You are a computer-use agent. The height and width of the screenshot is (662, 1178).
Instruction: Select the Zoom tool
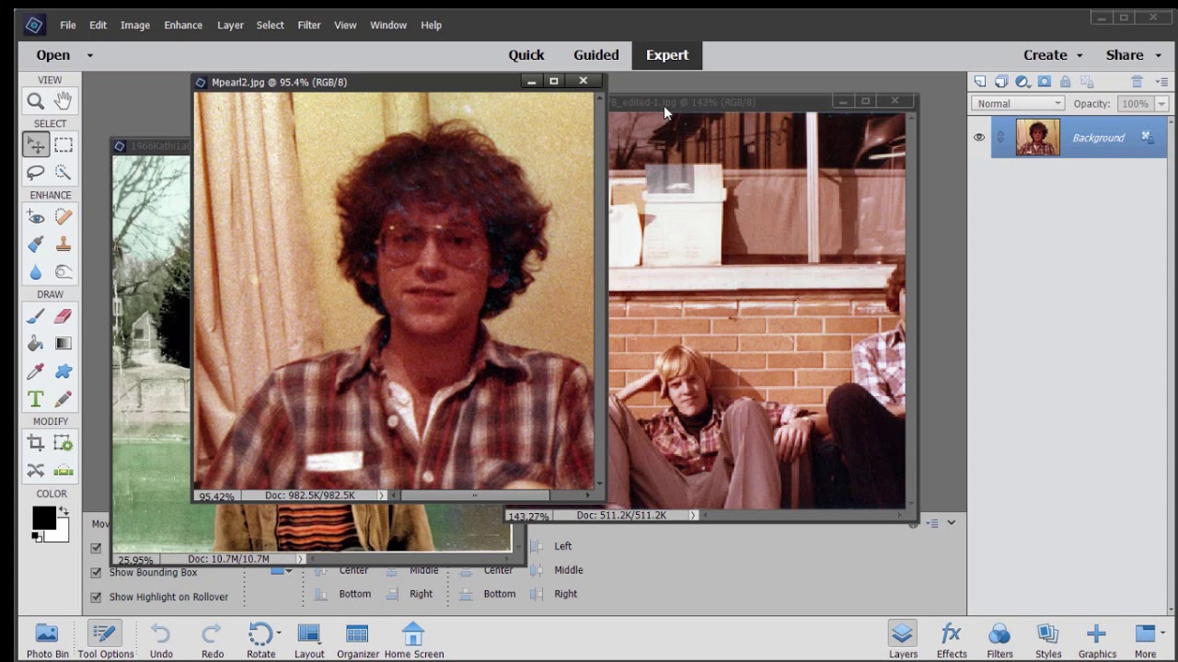36,101
